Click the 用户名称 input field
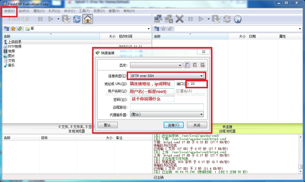Screen dimensions: 305x182 [152, 91]
